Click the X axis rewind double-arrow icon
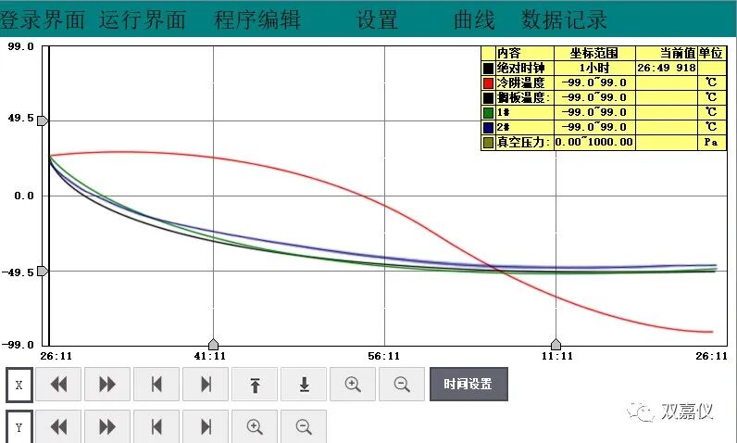 [x=58, y=385]
